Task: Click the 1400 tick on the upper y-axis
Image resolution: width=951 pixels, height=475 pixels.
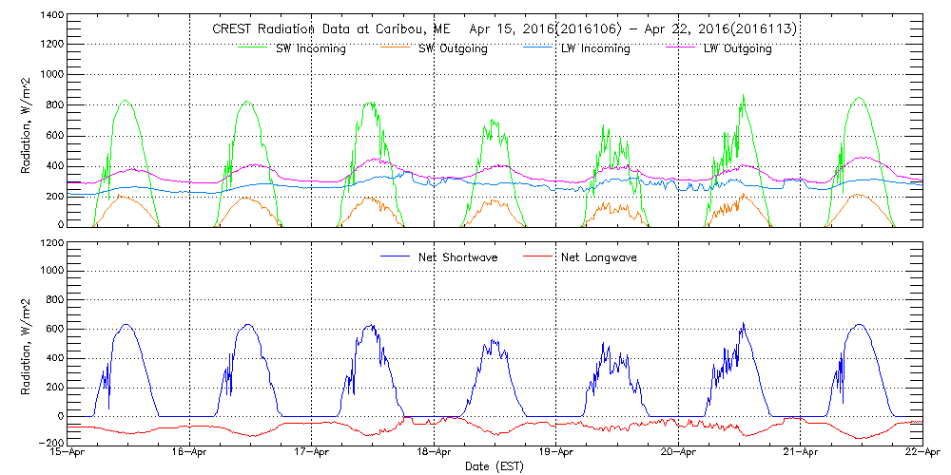Action: [x=50, y=17]
